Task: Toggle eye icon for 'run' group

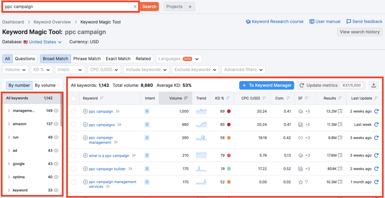Action: coord(56,137)
